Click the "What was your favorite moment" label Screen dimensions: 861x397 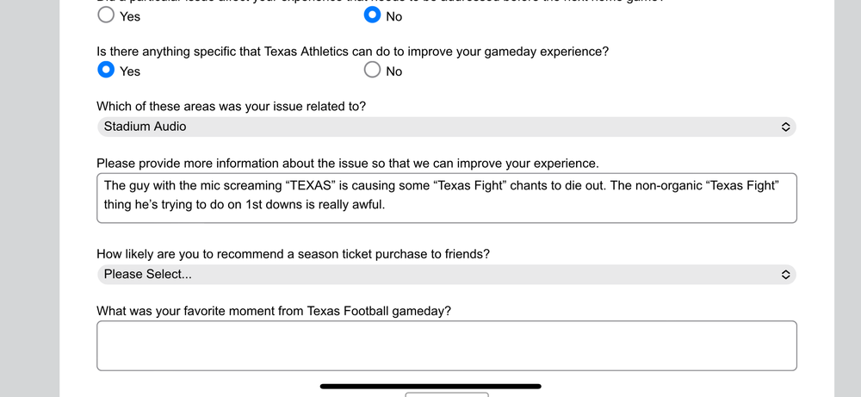[x=274, y=311]
